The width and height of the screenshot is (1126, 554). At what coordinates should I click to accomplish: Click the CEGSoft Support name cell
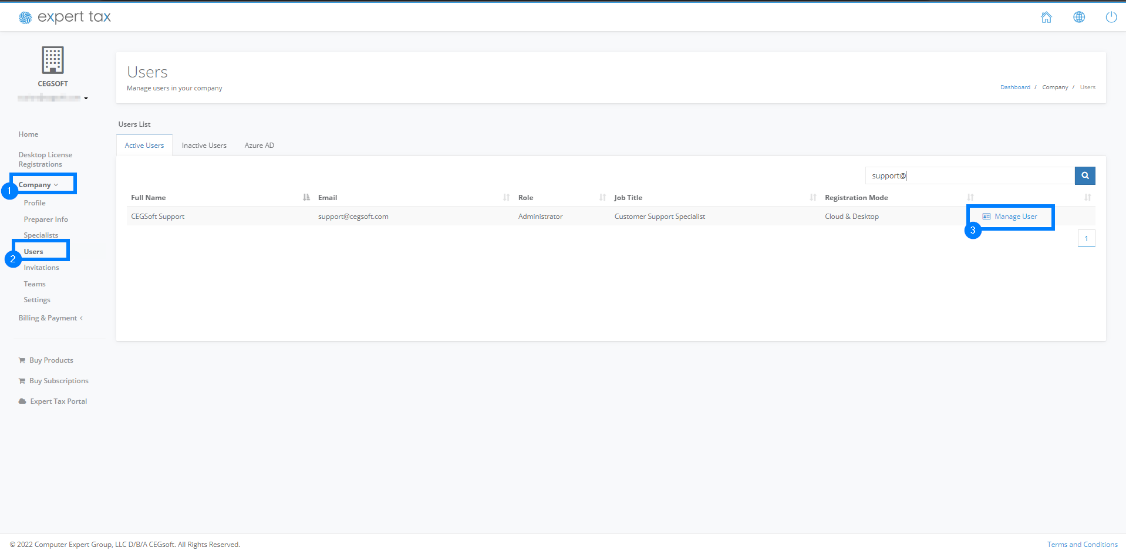click(158, 217)
